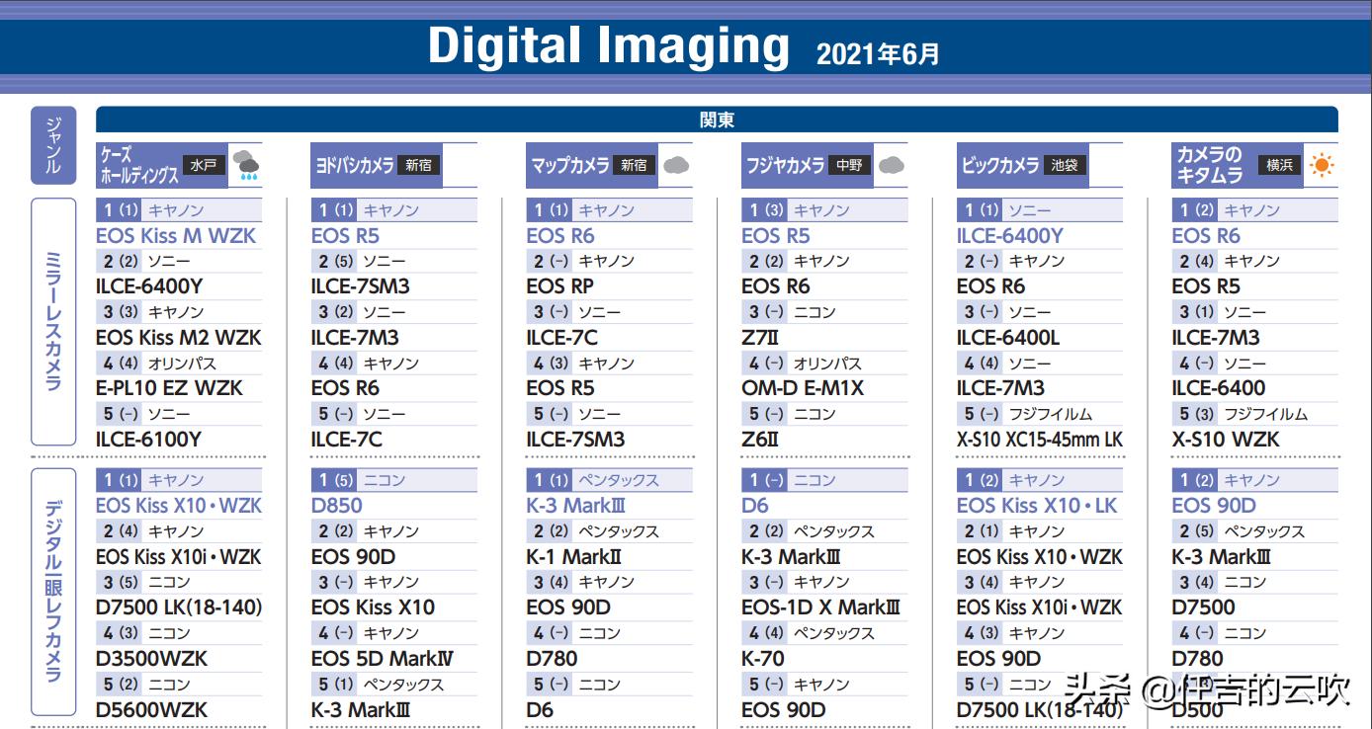
Task: Click EOS Kiss X10i・WZK under ビックカメラ
Action: [x=1040, y=607]
